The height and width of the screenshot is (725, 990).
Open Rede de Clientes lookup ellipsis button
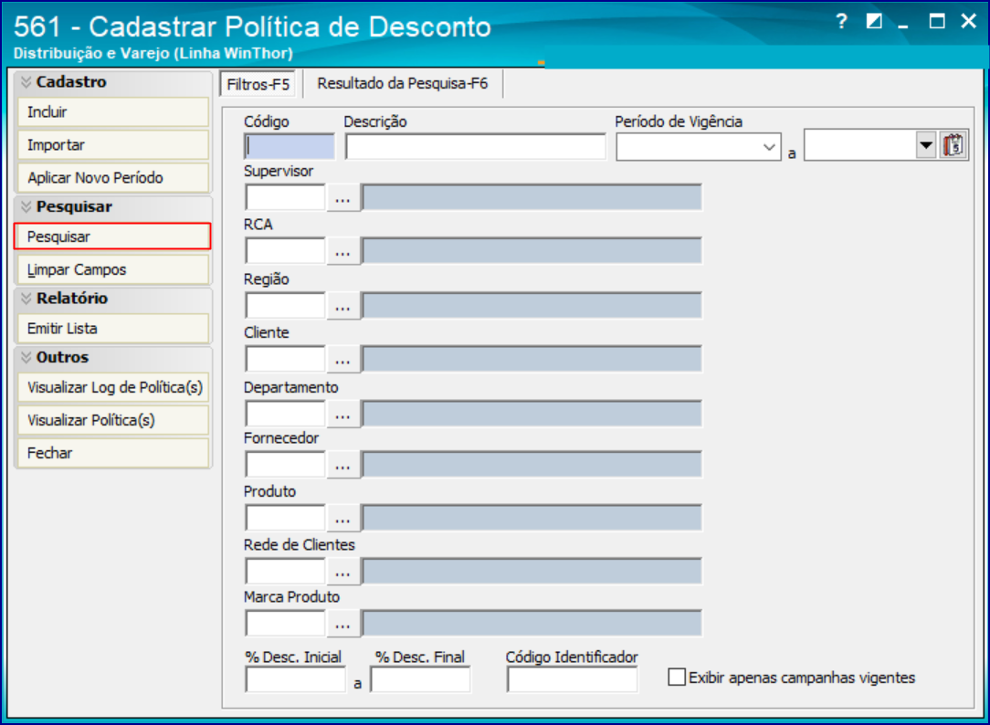pos(342,572)
